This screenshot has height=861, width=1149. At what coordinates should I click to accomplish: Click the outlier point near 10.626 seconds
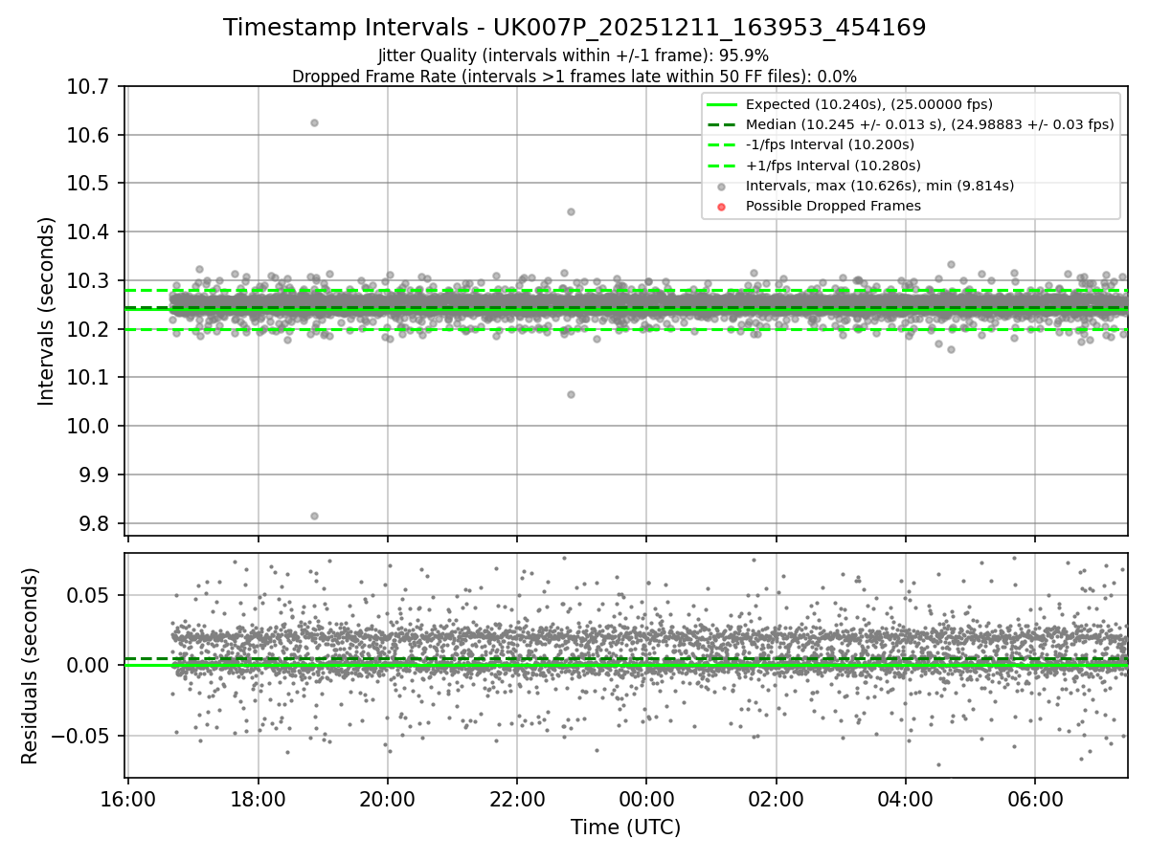point(314,122)
